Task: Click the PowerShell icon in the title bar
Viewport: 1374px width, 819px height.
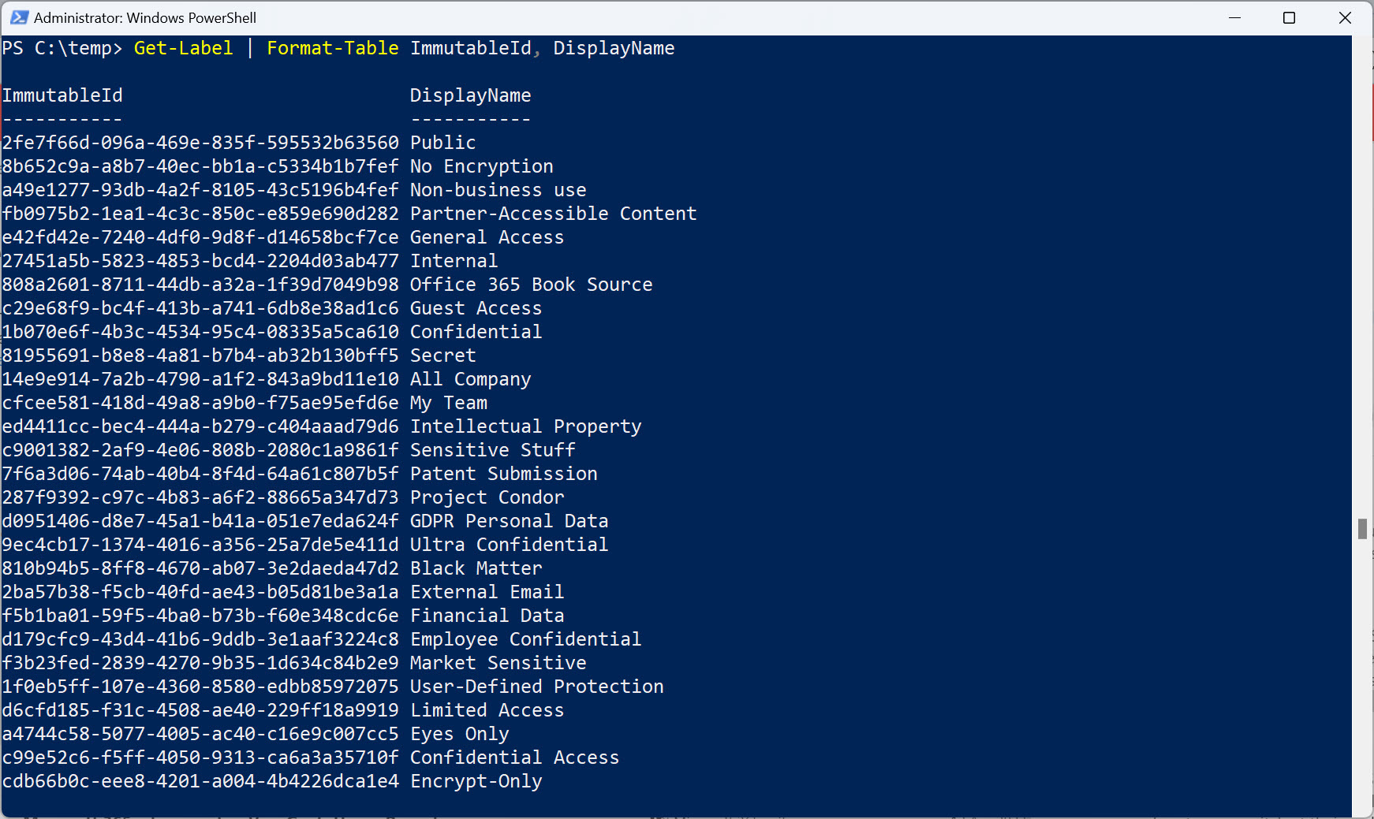Action: [19, 17]
